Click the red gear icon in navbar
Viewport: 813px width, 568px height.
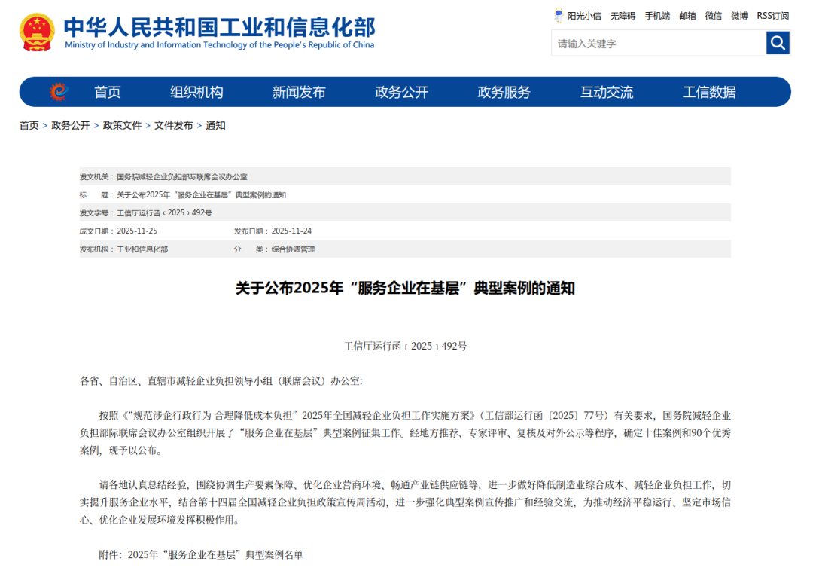pos(58,92)
